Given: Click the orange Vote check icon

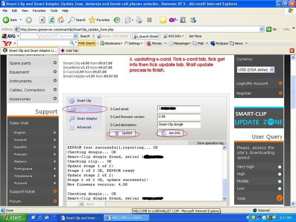Looking at the screenshot, I should 280,198.
